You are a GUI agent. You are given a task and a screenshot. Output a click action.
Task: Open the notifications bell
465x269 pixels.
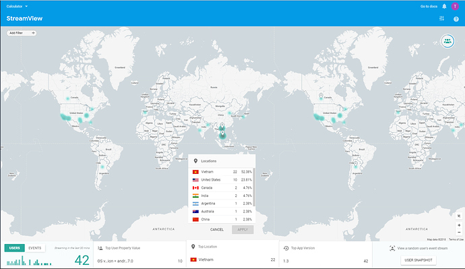pyautogui.click(x=444, y=6)
